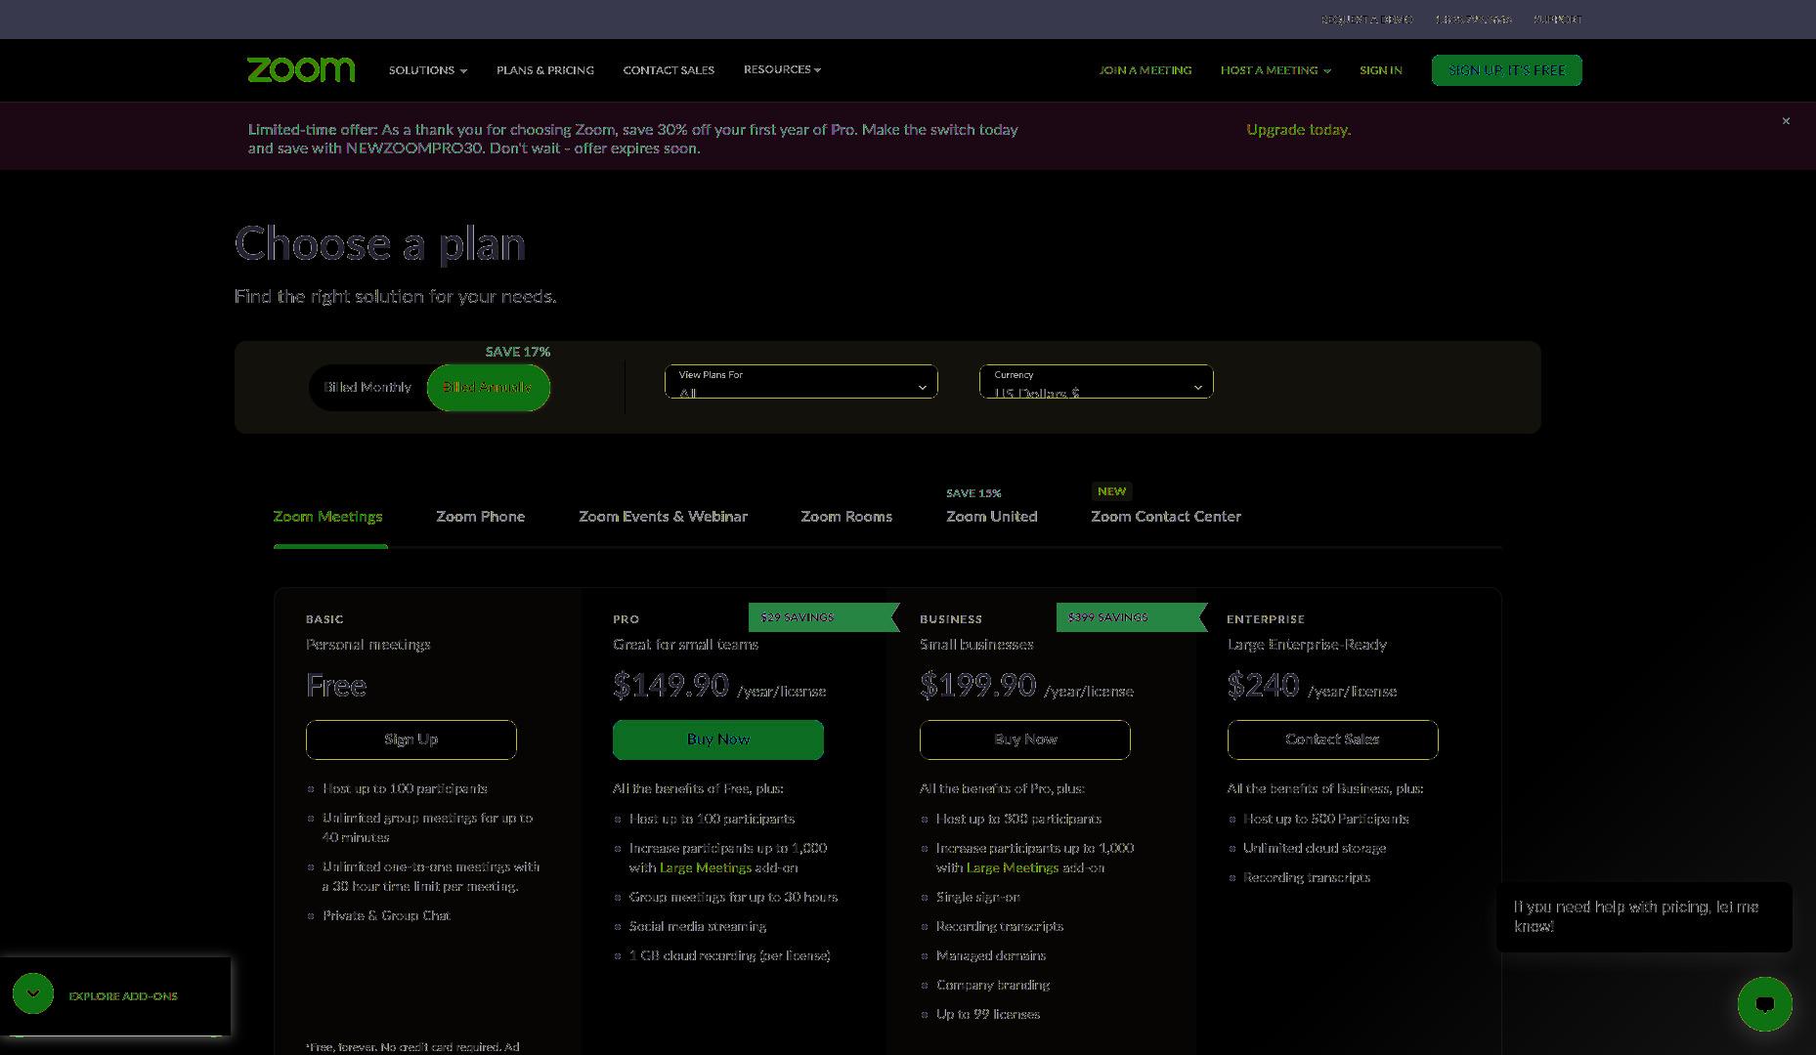Switch to the Zoom Rooms tab
This screenshot has width=1816, height=1055.
point(846,517)
